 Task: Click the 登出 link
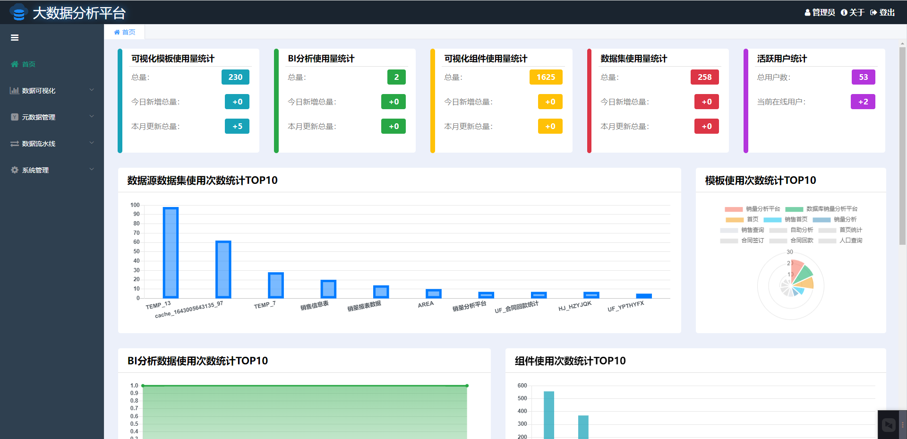point(882,13)
